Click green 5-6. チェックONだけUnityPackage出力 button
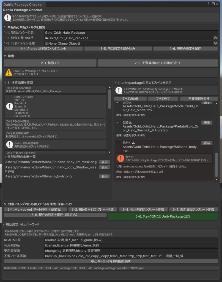Screen dimensions: 222x282 pos(163,216)
